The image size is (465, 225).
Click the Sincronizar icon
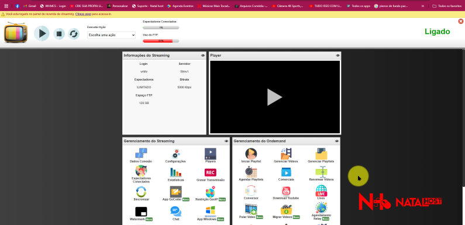[x=141, y=194]
